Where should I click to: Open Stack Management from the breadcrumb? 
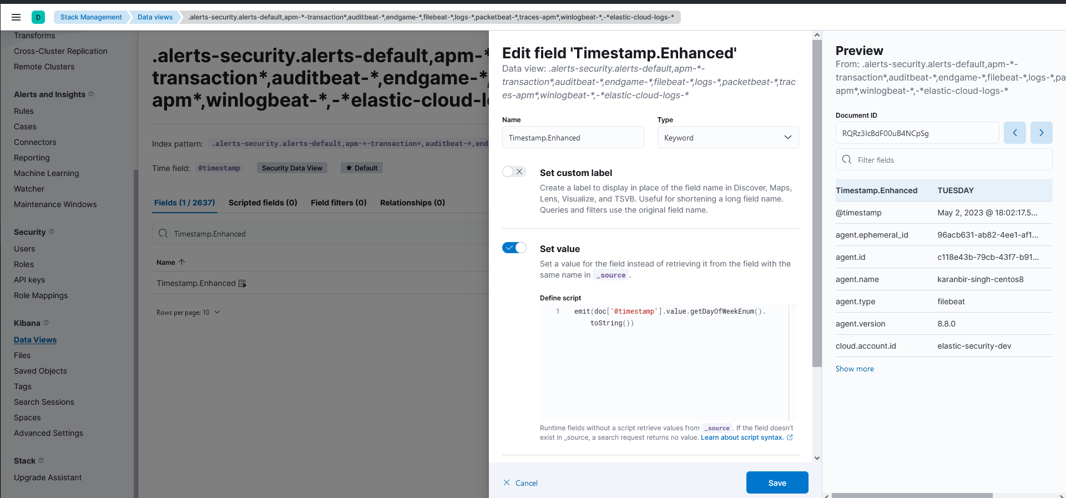click(x=90, y=17)
